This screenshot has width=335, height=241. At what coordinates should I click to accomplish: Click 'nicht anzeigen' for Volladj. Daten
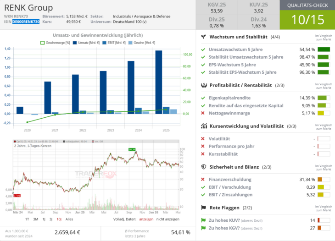pyautogui.click(x=167, y=219)
